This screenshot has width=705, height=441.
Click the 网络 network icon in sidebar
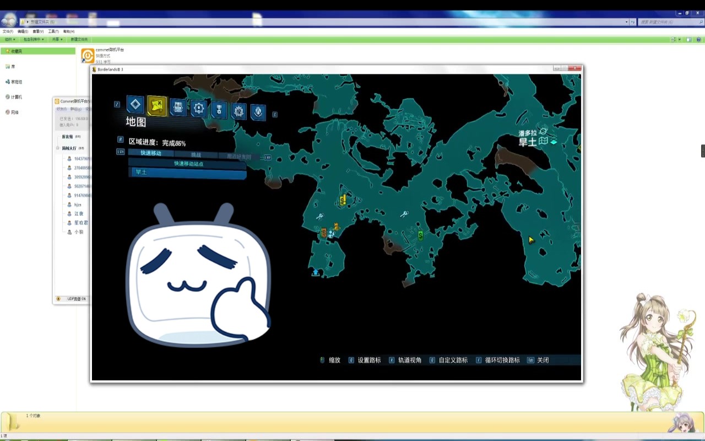tap(7, 112)
